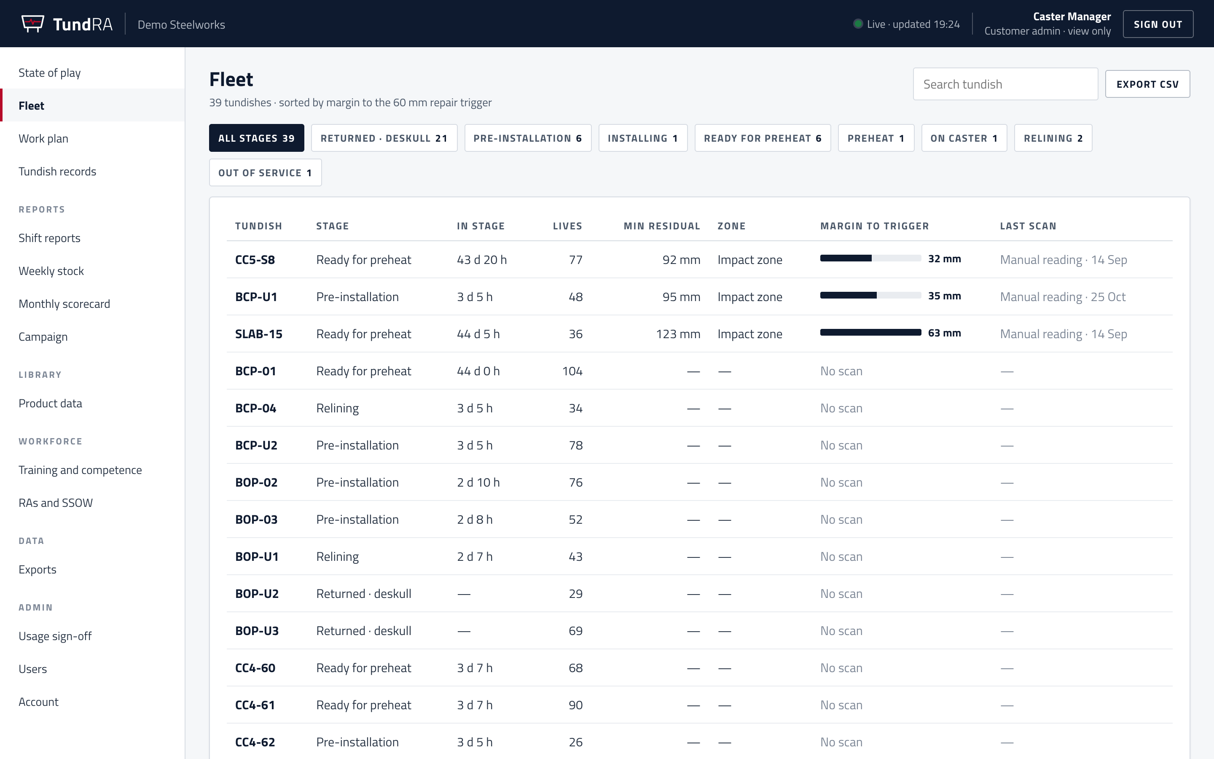Filter by Relining 2 stage

point(1053,138)
